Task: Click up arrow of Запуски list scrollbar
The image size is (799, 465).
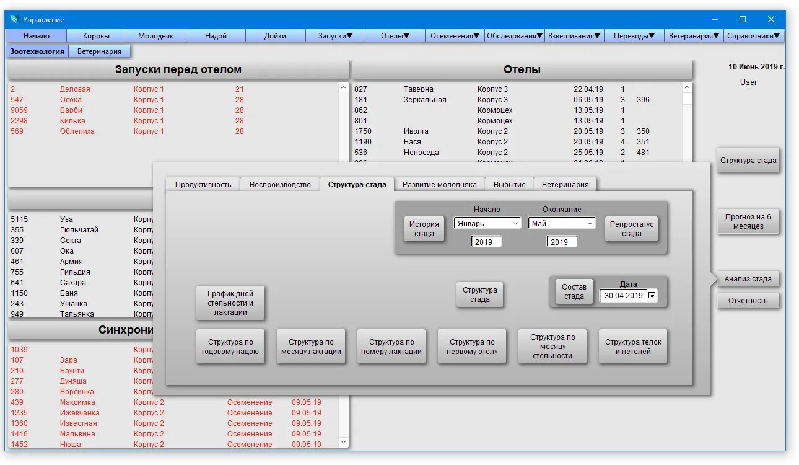Action: 344,88
